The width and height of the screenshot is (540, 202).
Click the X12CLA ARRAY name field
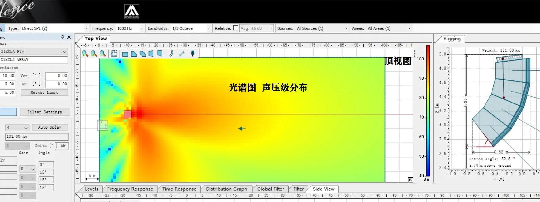(x=34, y=60)
